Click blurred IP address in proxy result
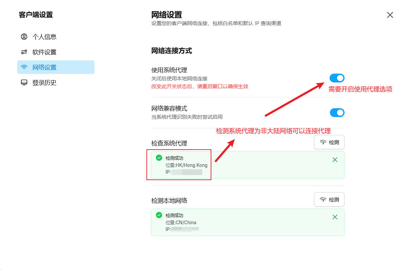The image size is (403, 270). (187, 172)
